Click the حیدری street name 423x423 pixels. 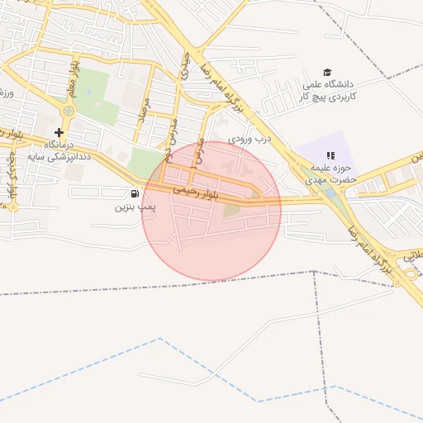[x=185, y=66]
